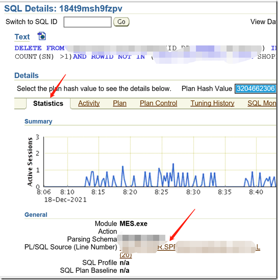Open the SQL Monitoring tab
The height and width of the screenshot is (280, 278).
(262, 103)
